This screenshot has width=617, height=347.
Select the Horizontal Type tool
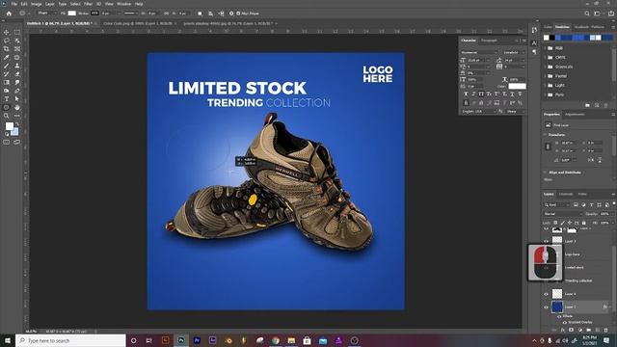pos(7,98)
